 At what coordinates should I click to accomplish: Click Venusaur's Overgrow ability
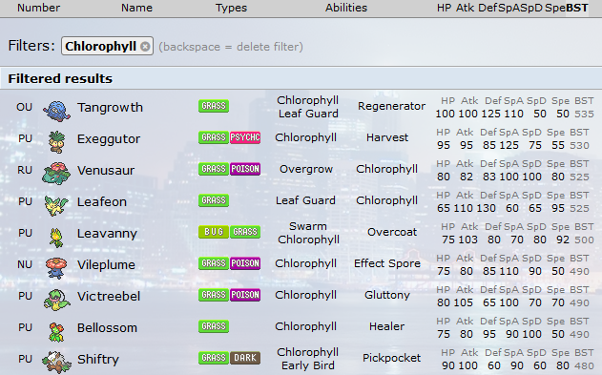click(306, 169)
